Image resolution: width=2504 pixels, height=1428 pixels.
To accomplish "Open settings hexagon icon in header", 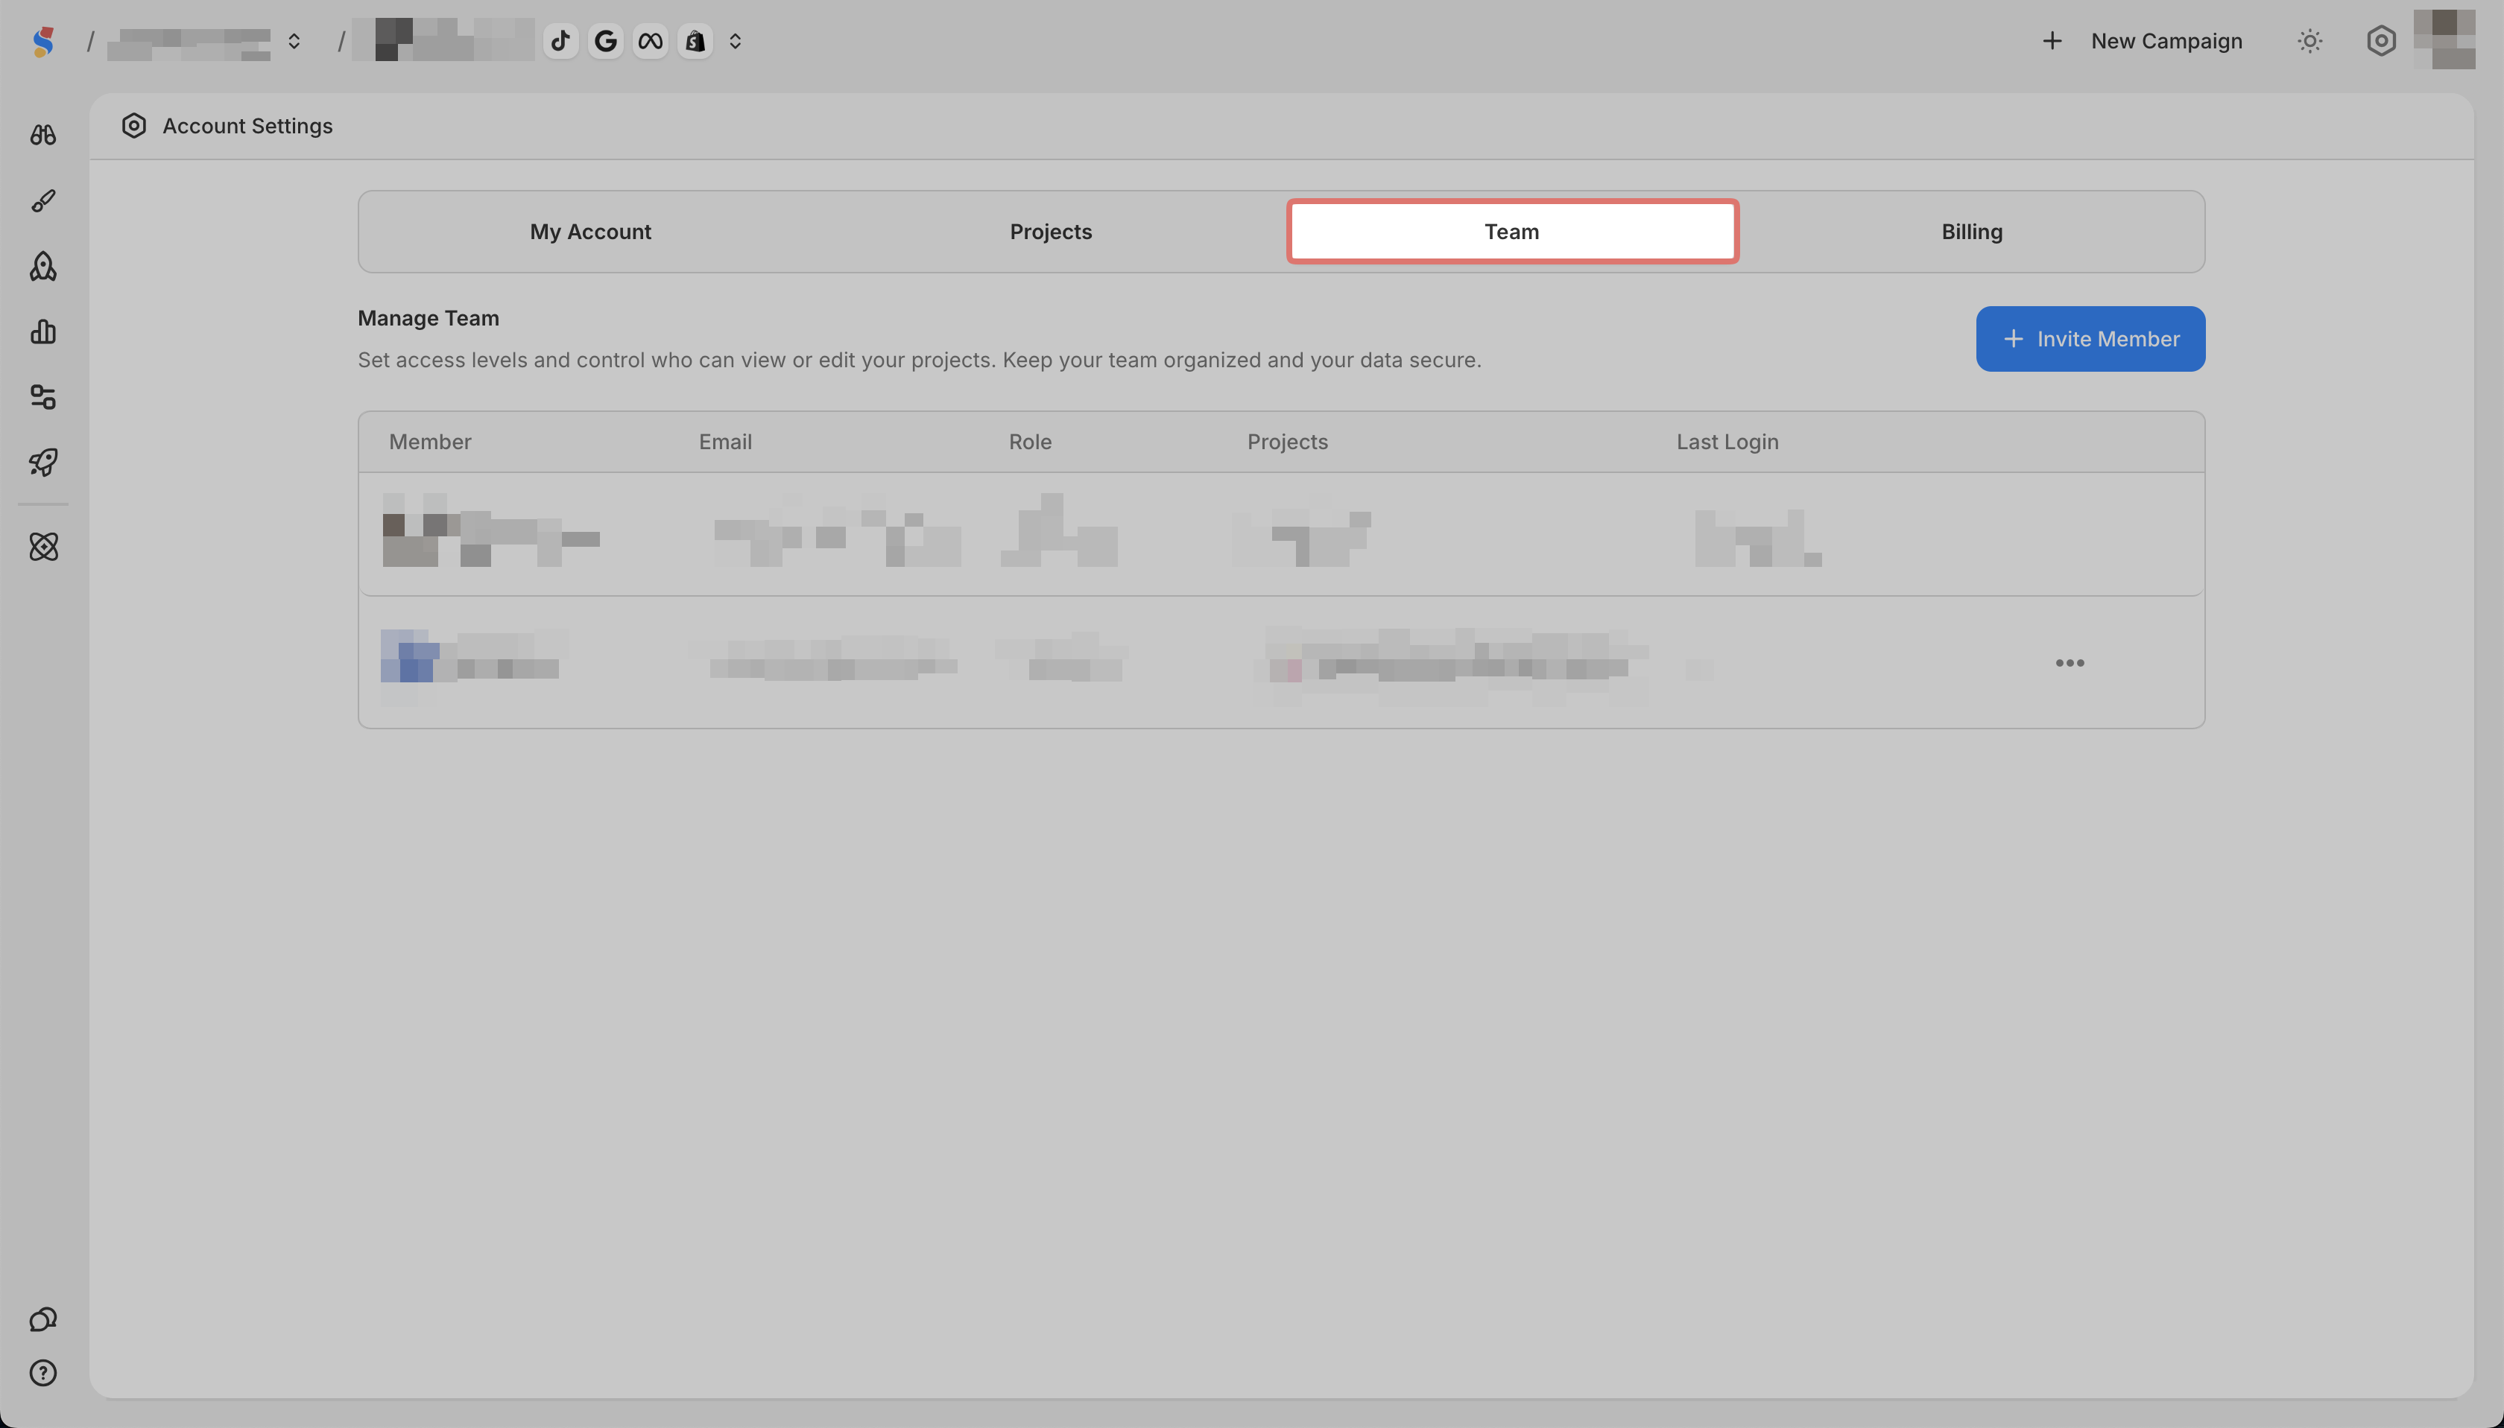I will (x=2380, y=41).
